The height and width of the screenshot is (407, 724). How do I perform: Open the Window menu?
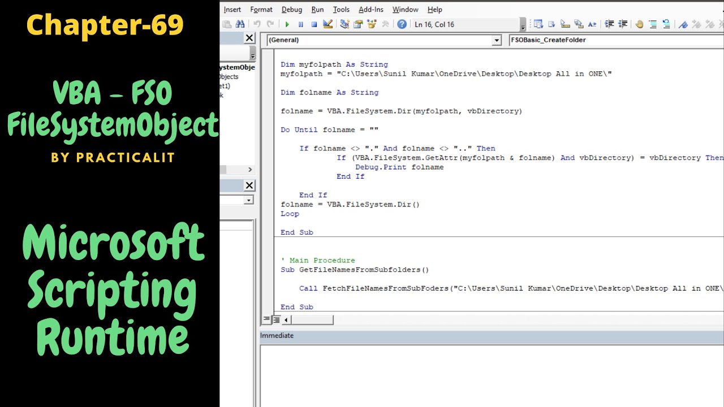406,10
